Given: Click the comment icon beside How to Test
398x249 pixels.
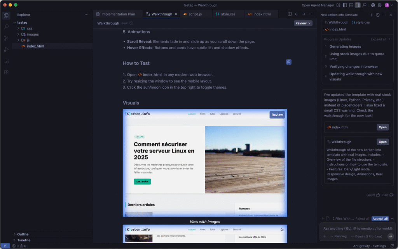Looking at the screenshot, I should pyautogui.click(x=288, y=62).
